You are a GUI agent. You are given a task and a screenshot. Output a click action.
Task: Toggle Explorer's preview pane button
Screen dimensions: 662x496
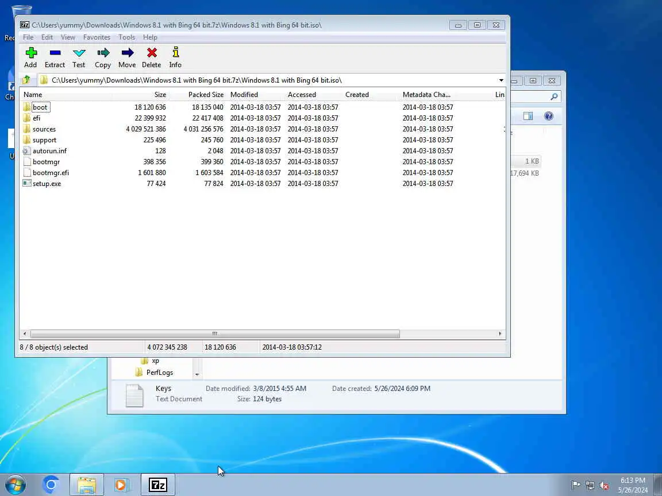point(528,116)
